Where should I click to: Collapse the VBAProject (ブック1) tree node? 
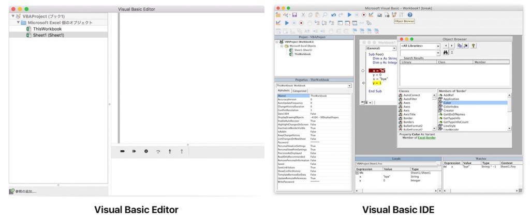tap(13, 17)
